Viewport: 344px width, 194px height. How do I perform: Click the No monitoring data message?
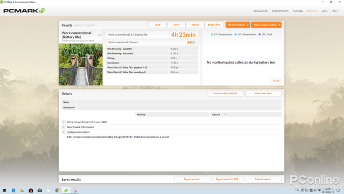coord(241,63)
